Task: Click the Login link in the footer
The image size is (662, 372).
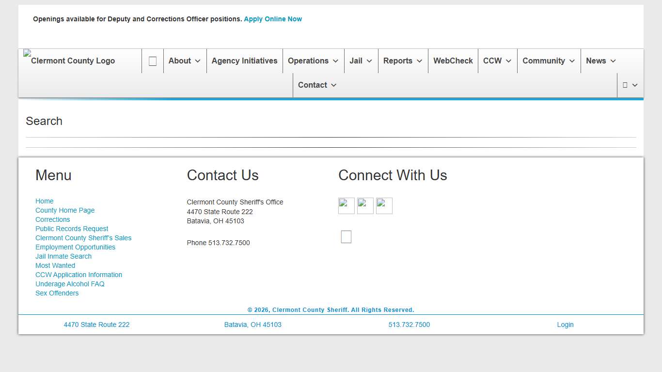Action: [565, 325]
